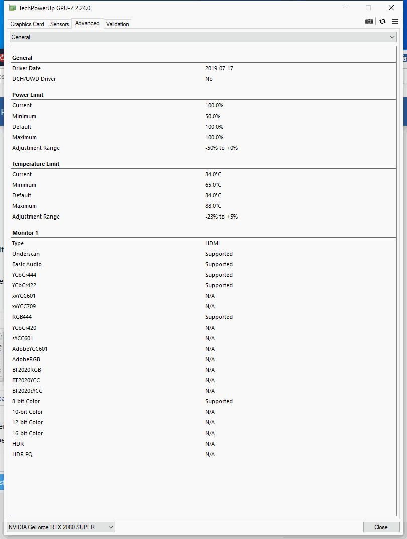Select the Temperature Minimum value 65.0°C
Image resolution: width=407 pixels, height=539 pixels.
pos(213,185)
